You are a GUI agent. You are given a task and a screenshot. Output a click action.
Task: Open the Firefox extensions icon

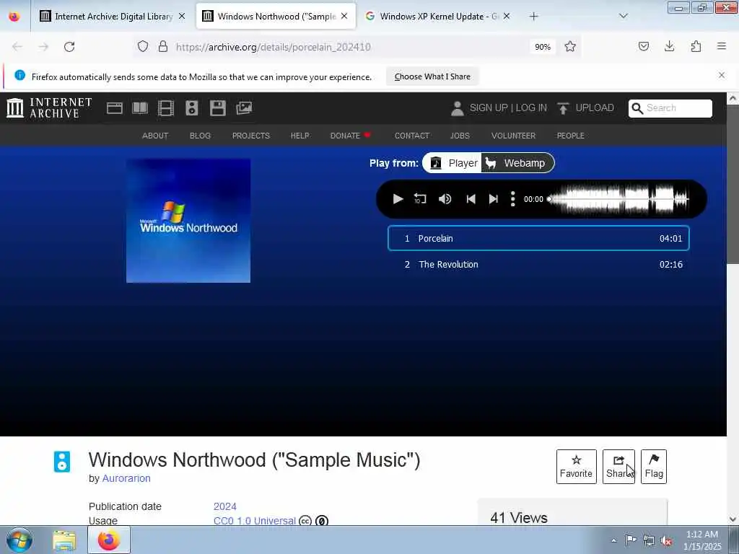696,46
